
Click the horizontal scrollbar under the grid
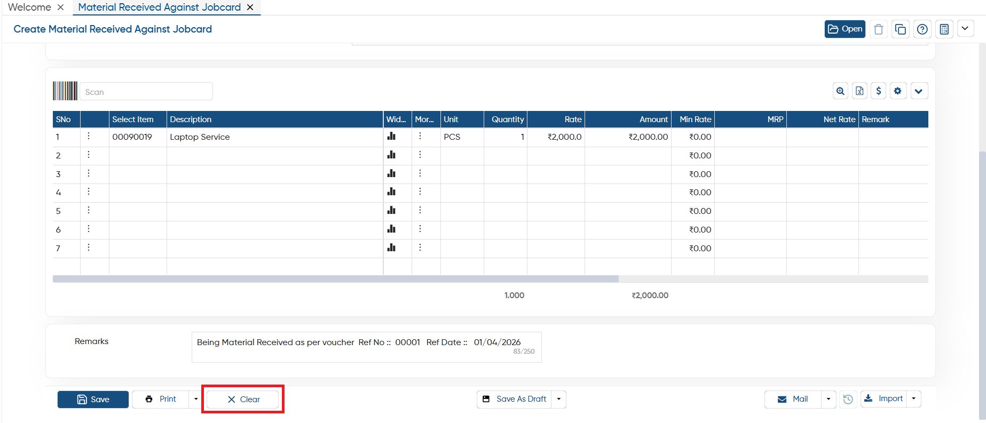pyautogui.click(x=336, y=279)
